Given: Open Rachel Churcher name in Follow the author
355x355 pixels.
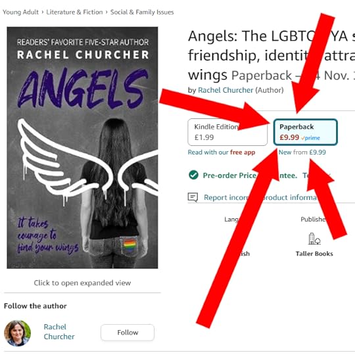Looking at the screenshot, I should click(x=59, y=332).
